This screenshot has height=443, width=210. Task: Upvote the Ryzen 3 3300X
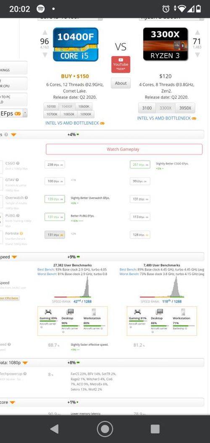197,32
